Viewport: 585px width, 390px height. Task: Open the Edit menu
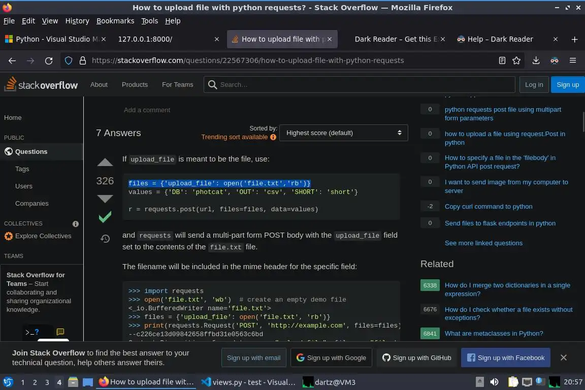tap(28, 21)
